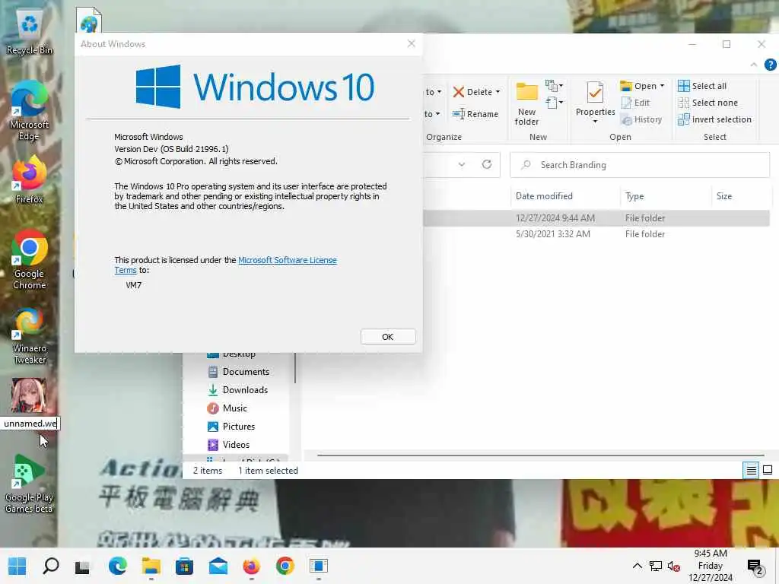Switch to Large icons view in status bar
The width and height of the screenshot is (779, 584).
768,470
